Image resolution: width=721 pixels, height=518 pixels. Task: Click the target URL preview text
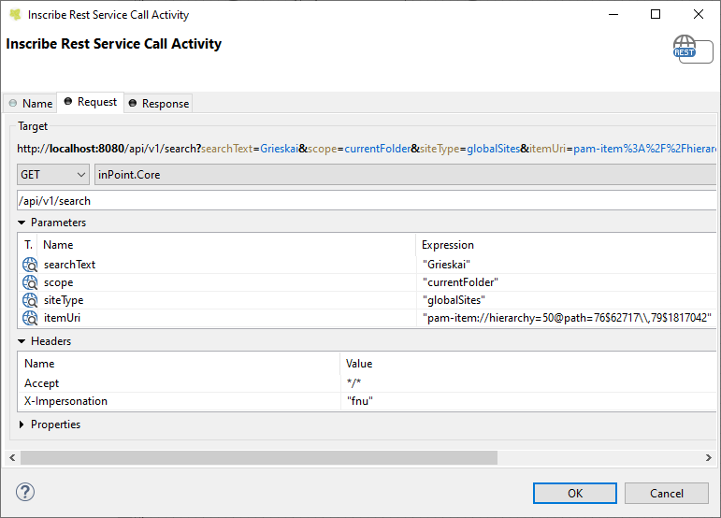tap(367, 149)
